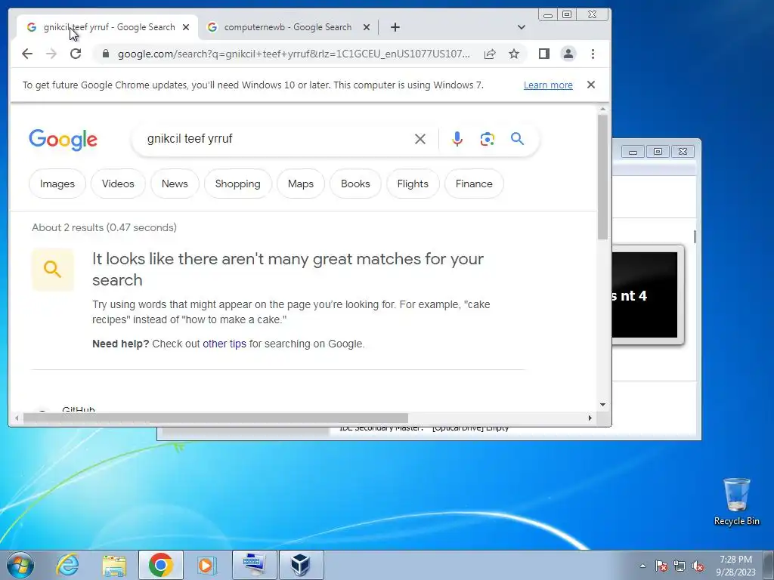774x580 pixels.
Task: Click the horizontal scroll right arrow
Action: (590, 418)
